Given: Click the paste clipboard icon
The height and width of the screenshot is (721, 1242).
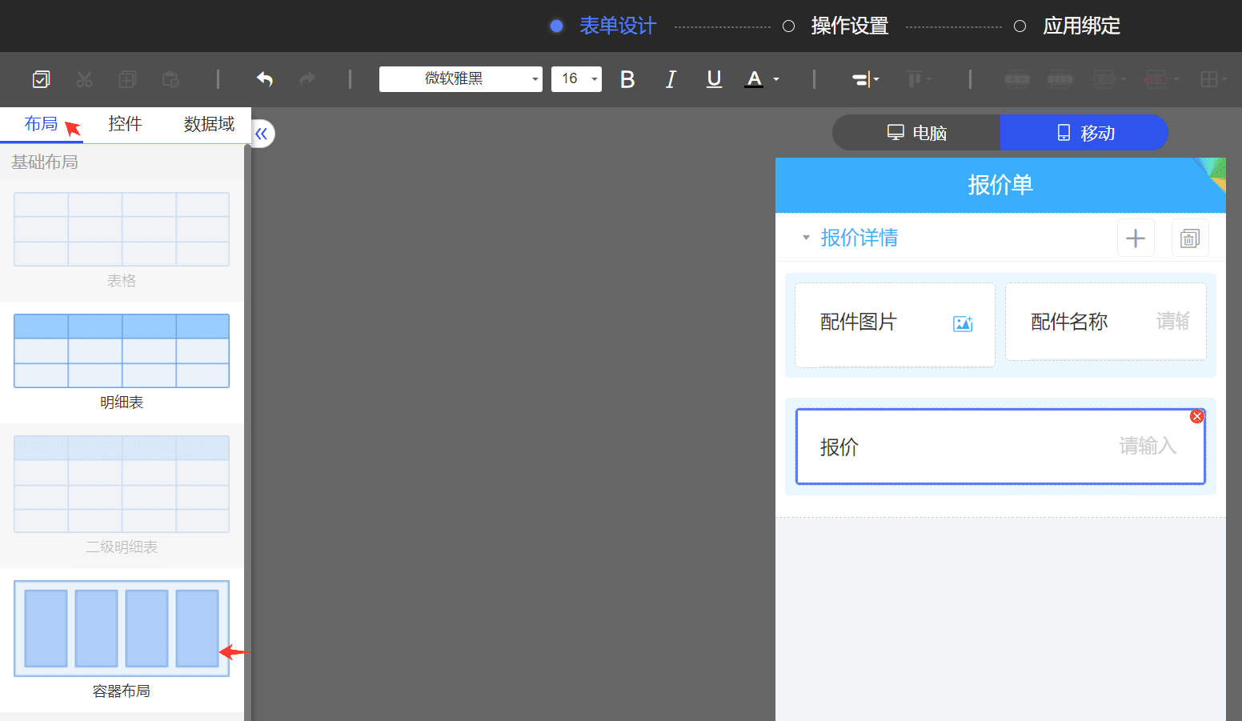Looking at the screenshot, I should tap(170, 78).
